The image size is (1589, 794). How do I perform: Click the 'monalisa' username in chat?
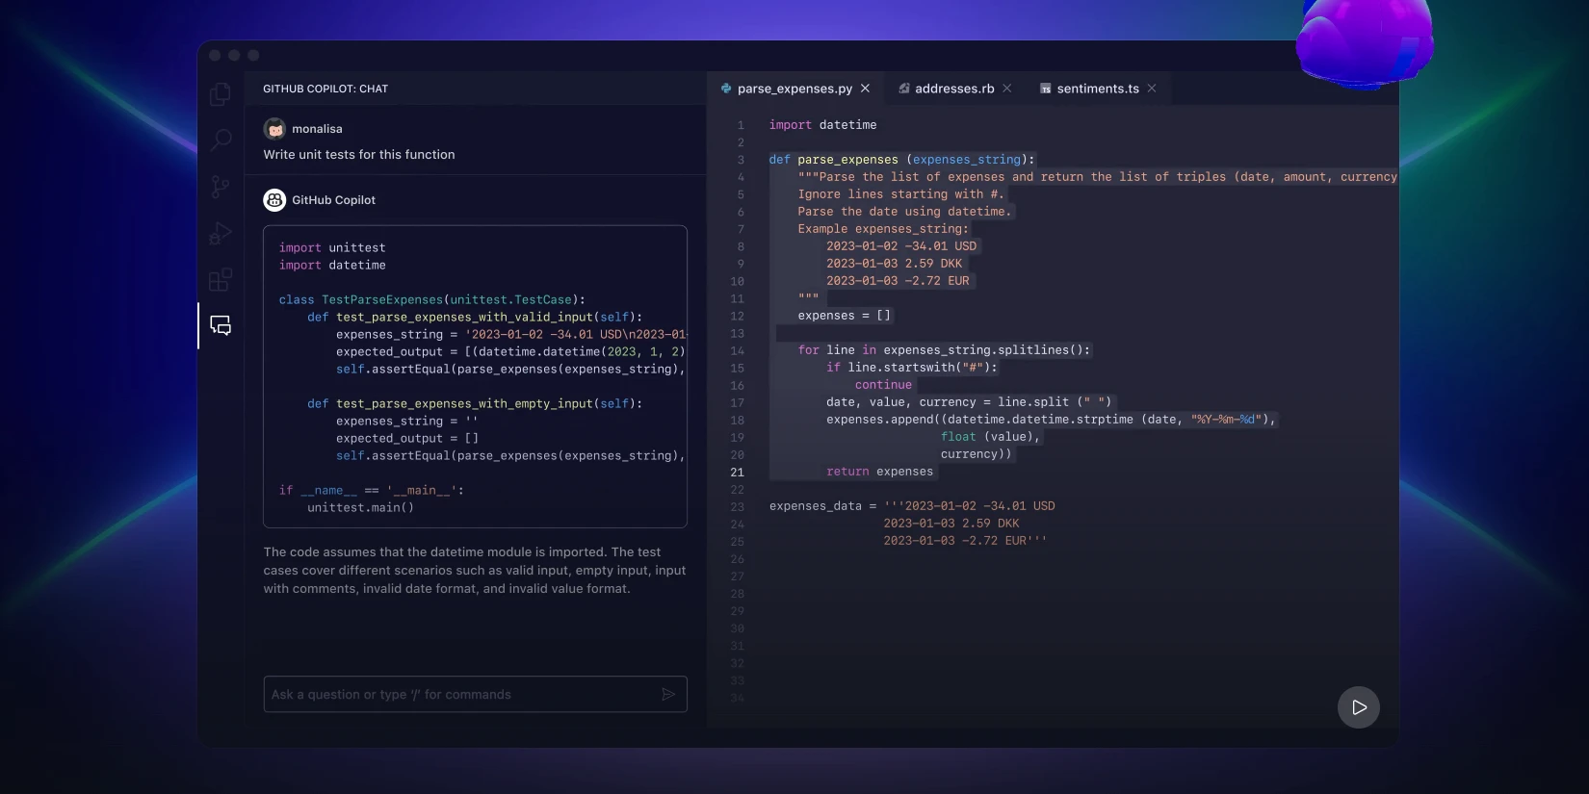tap(317, 129)
